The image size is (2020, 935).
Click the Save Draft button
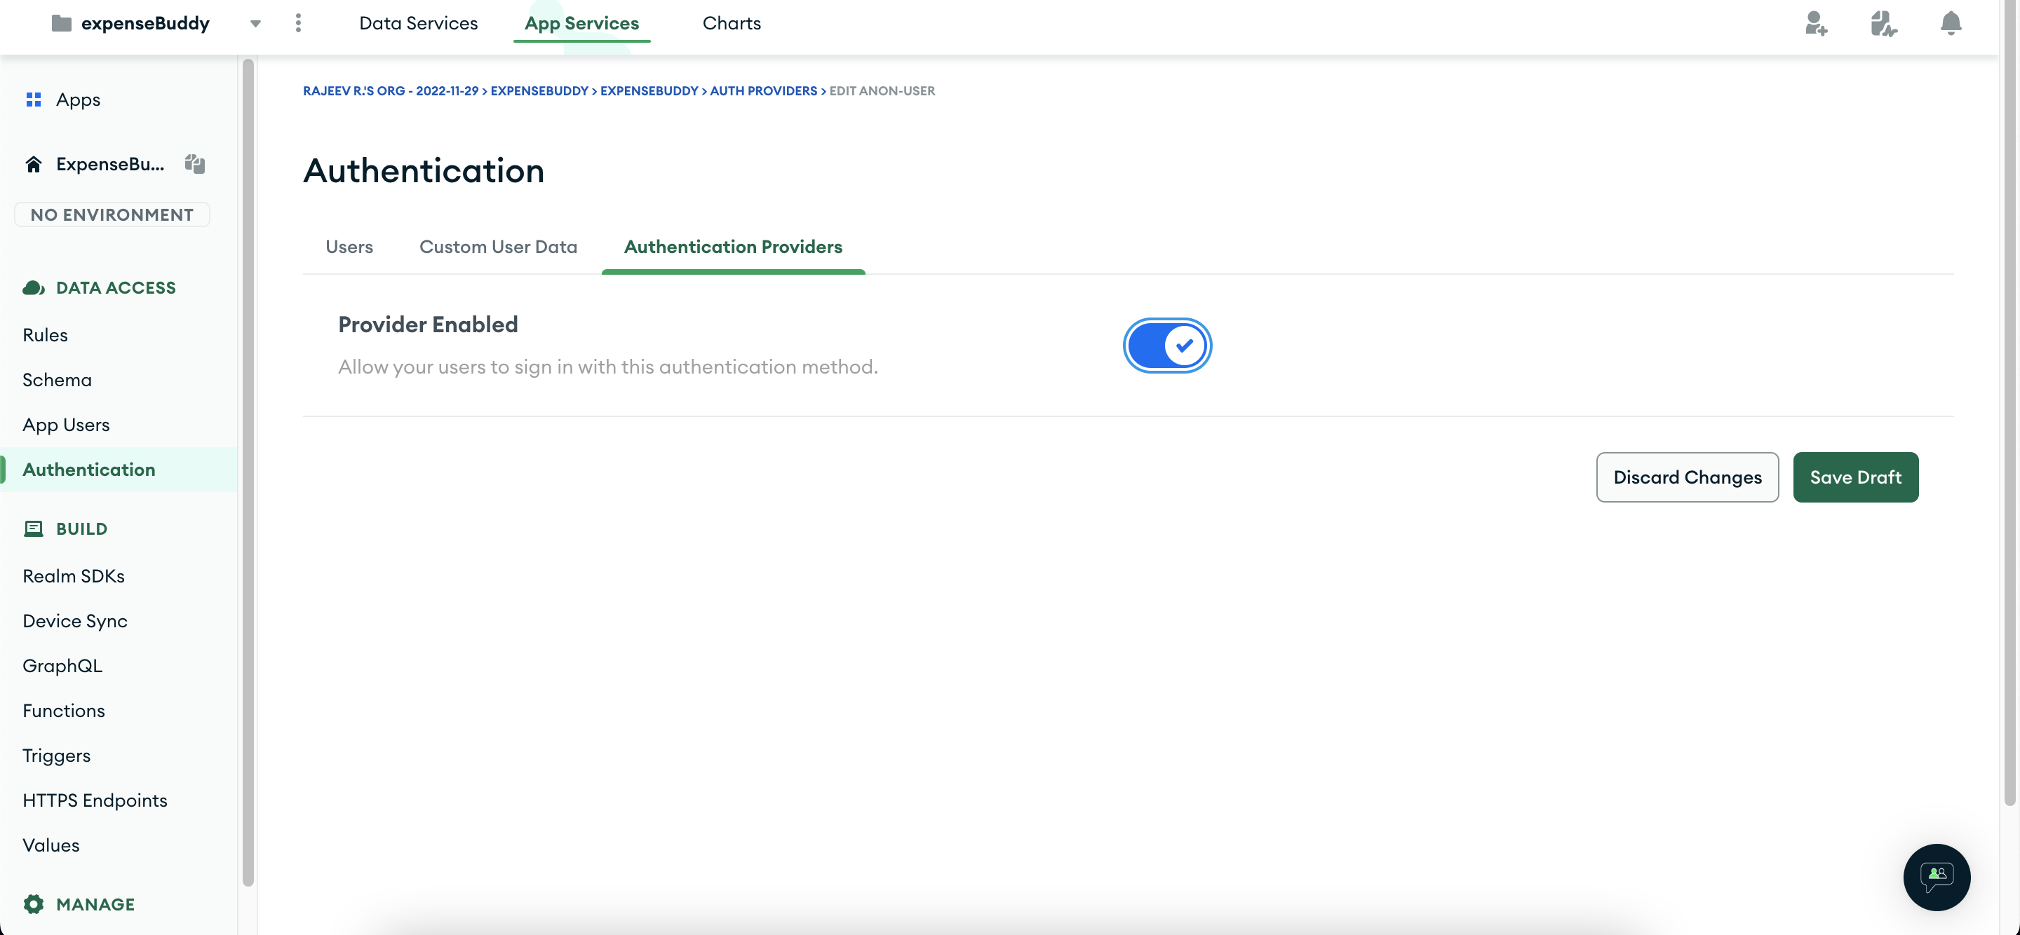click(x=1855, y=477)
